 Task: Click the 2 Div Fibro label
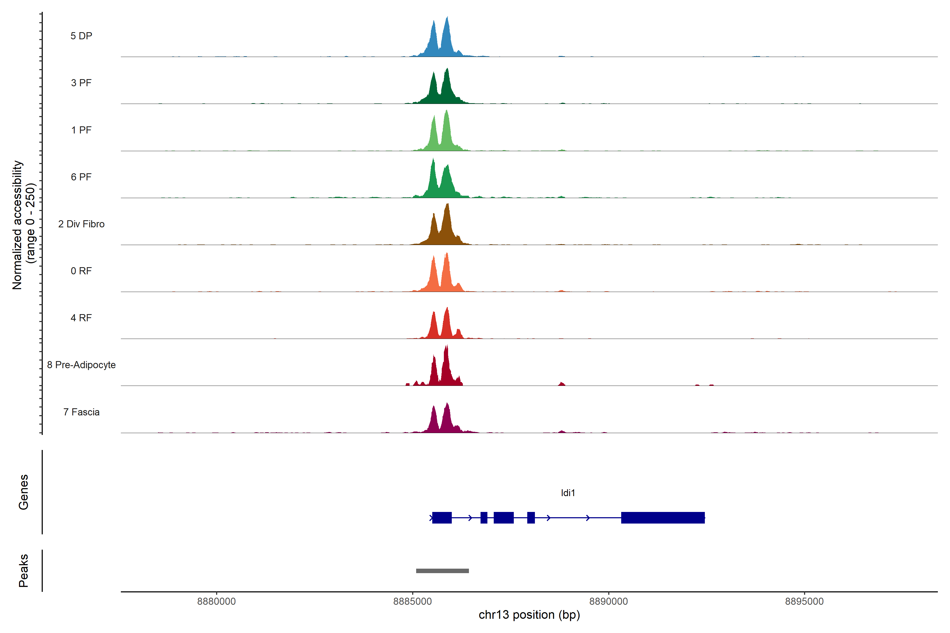(81, 224)
